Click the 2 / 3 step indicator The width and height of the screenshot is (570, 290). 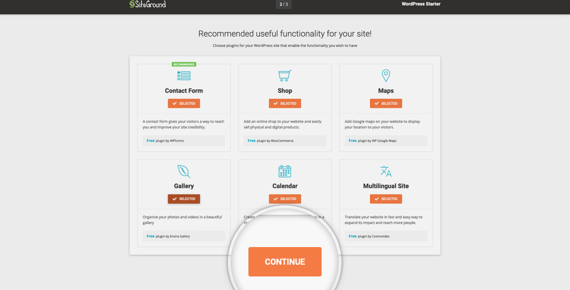coord(284,4)
